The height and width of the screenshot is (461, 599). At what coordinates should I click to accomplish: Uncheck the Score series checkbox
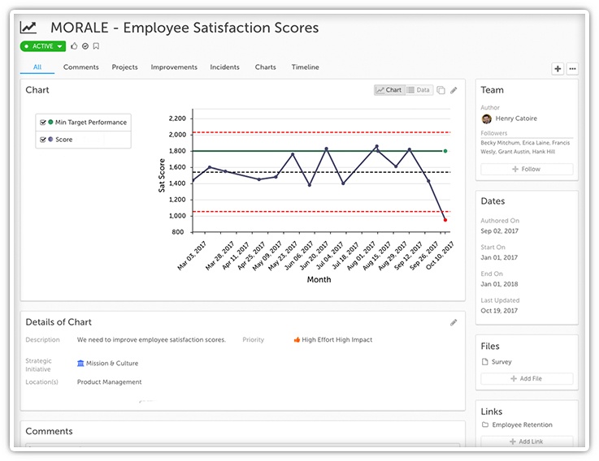point(43,140)
